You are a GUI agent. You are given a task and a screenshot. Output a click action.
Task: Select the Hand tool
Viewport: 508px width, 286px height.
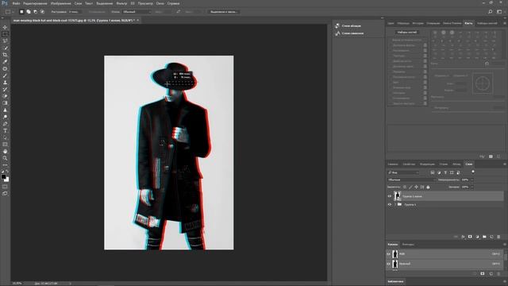click(5, 152)
